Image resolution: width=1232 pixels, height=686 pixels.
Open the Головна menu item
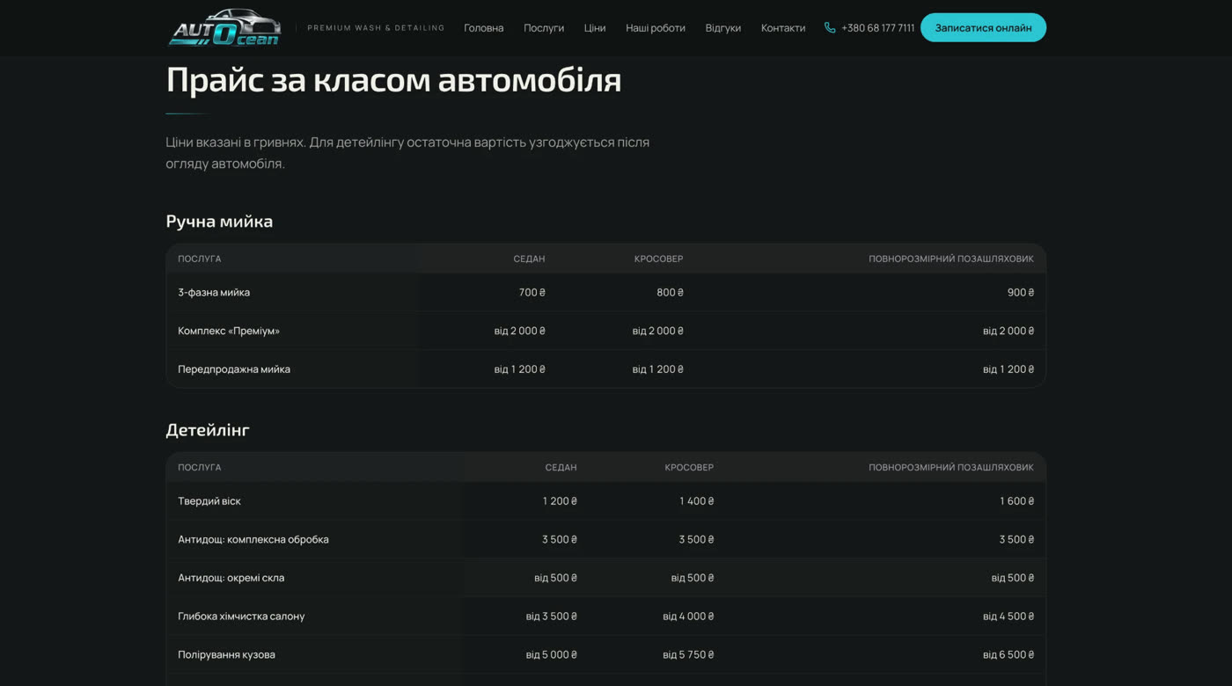[x=484, y=28]
